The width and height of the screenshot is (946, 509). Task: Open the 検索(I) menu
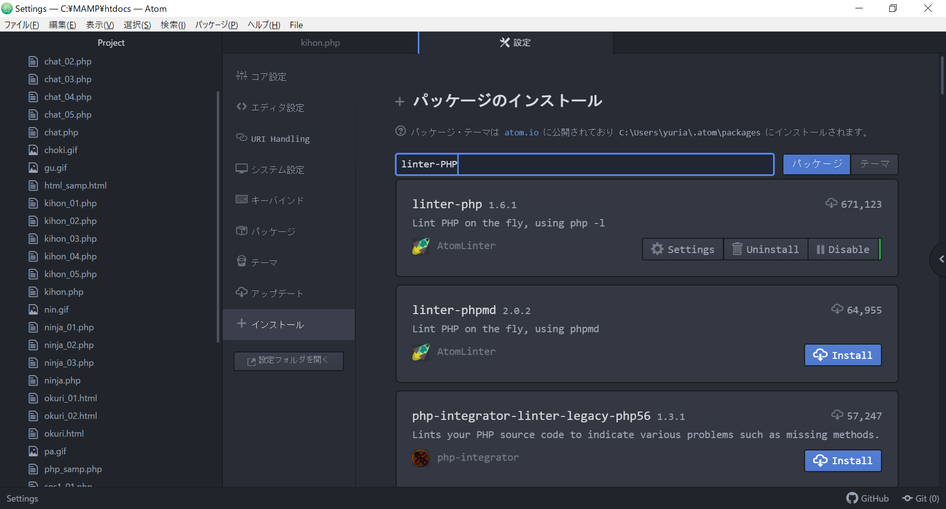pos(173,25)
